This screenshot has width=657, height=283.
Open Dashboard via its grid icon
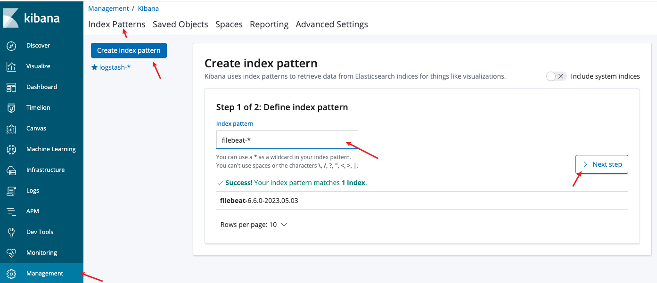[11, 87]
